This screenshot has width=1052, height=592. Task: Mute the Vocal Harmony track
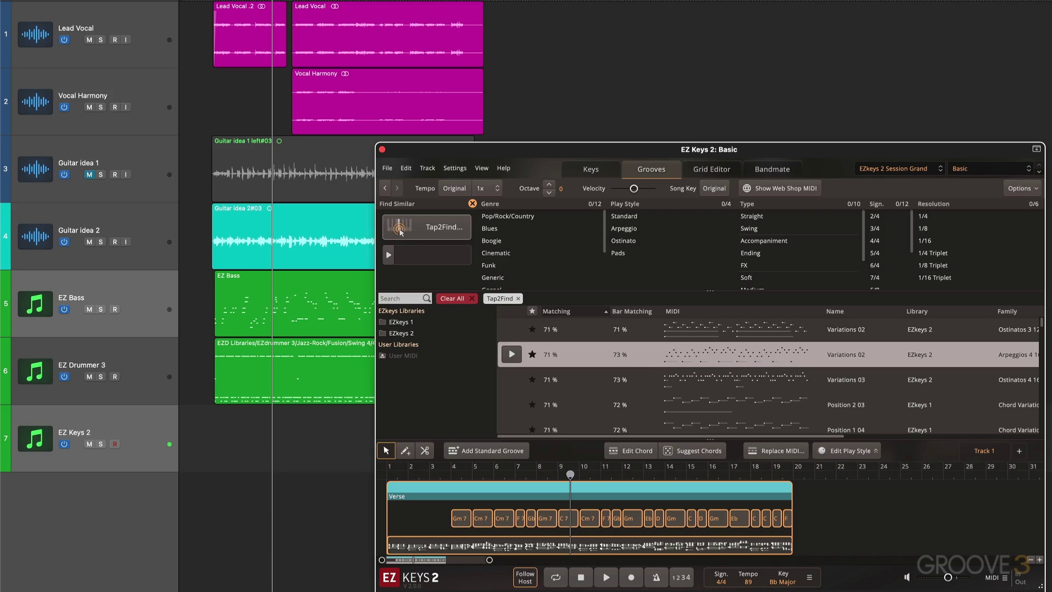click(x=89, y=107)
